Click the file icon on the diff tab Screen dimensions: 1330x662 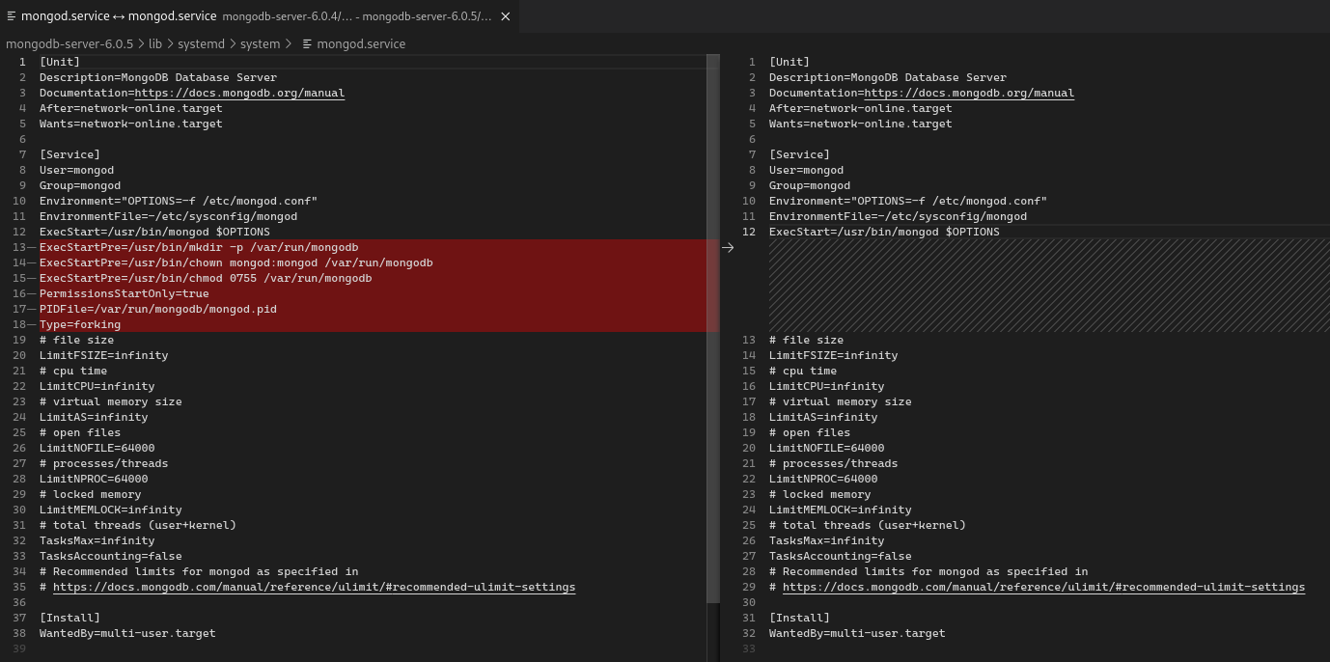[x=12, y=16]
